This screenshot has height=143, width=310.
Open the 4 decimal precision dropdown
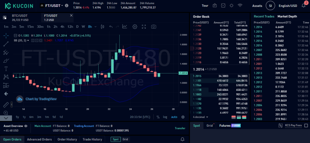point(201,117)
